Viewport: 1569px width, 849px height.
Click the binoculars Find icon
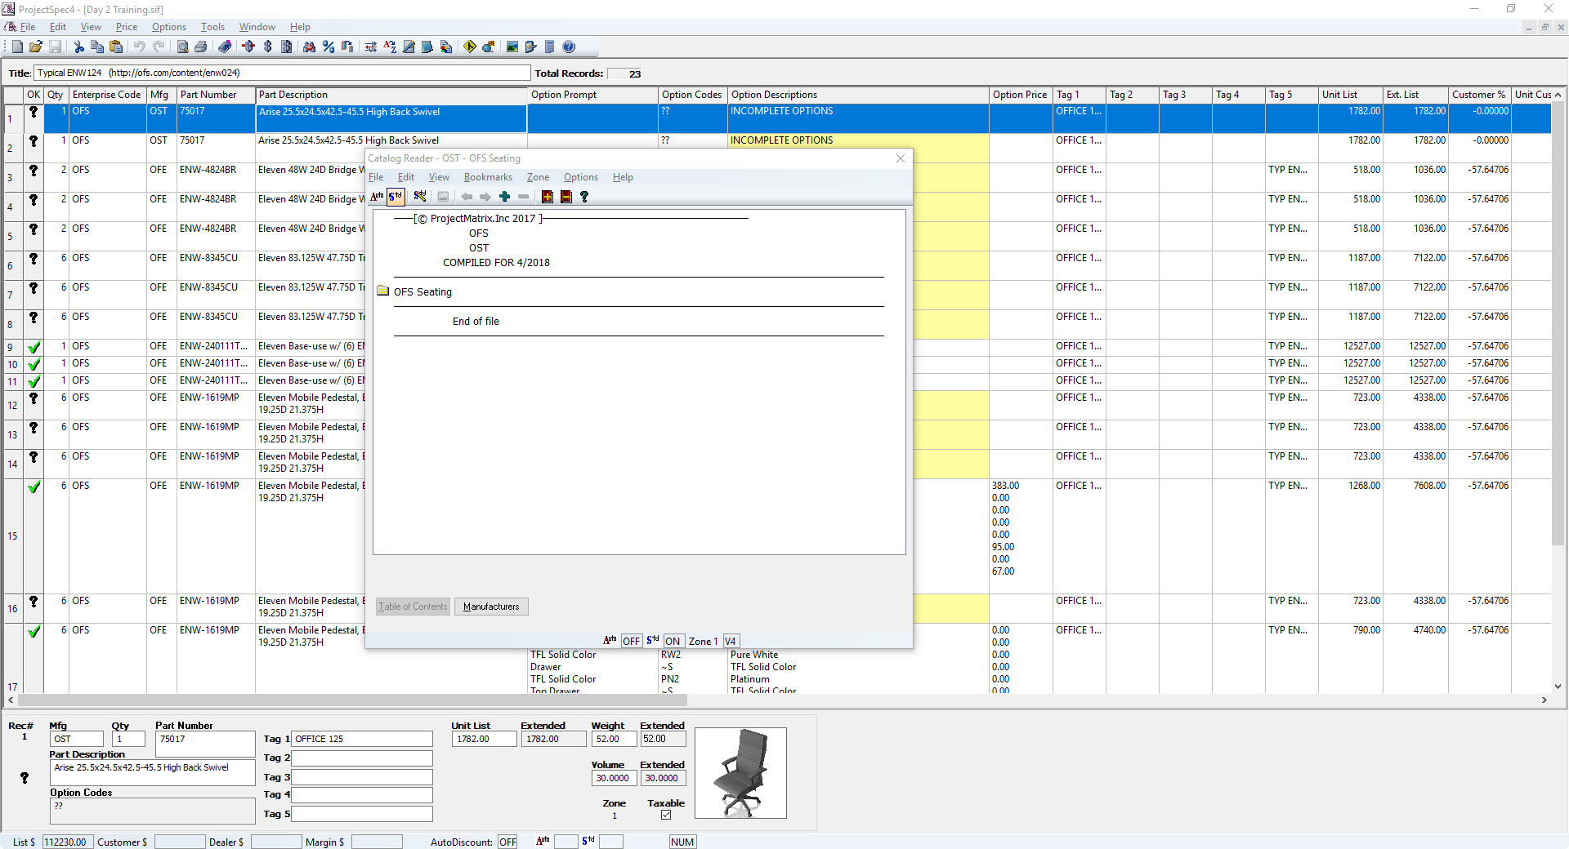tap(309, 47)
